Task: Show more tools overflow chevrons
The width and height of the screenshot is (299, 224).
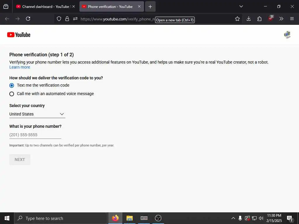Action: pyautogui.click(x=281, y=19)
